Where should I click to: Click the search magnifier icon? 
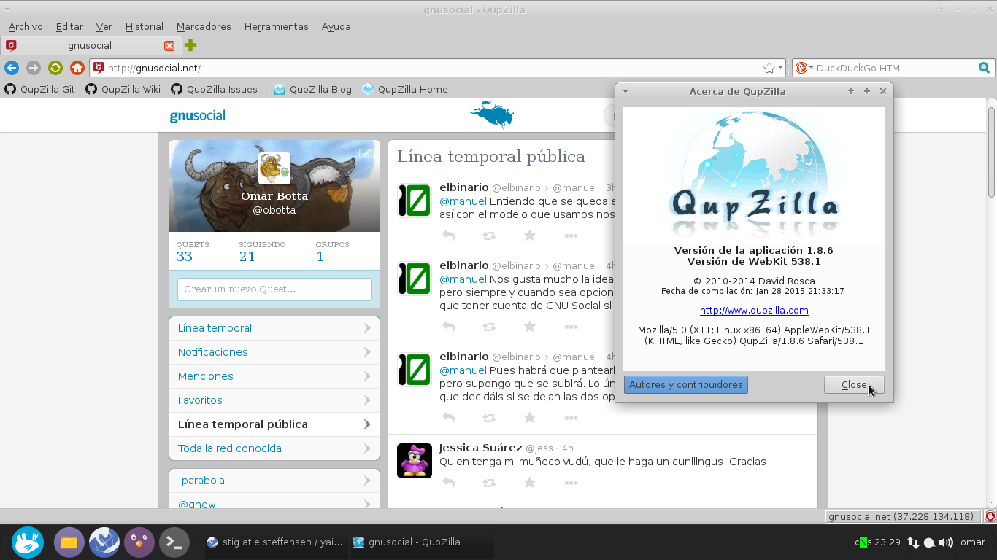[x=985, y=68]
